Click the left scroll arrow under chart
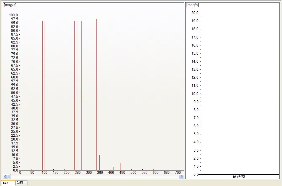The image size is (282, 186). click(x=5, y=177)
